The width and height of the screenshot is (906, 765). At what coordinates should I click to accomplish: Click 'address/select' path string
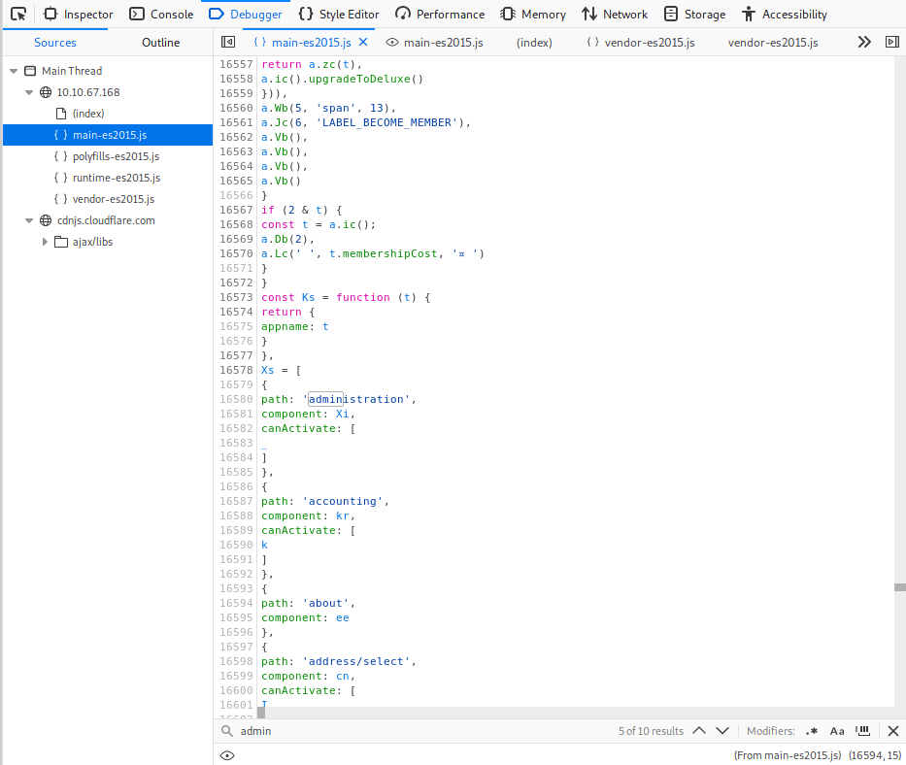(x=356, y=661)
